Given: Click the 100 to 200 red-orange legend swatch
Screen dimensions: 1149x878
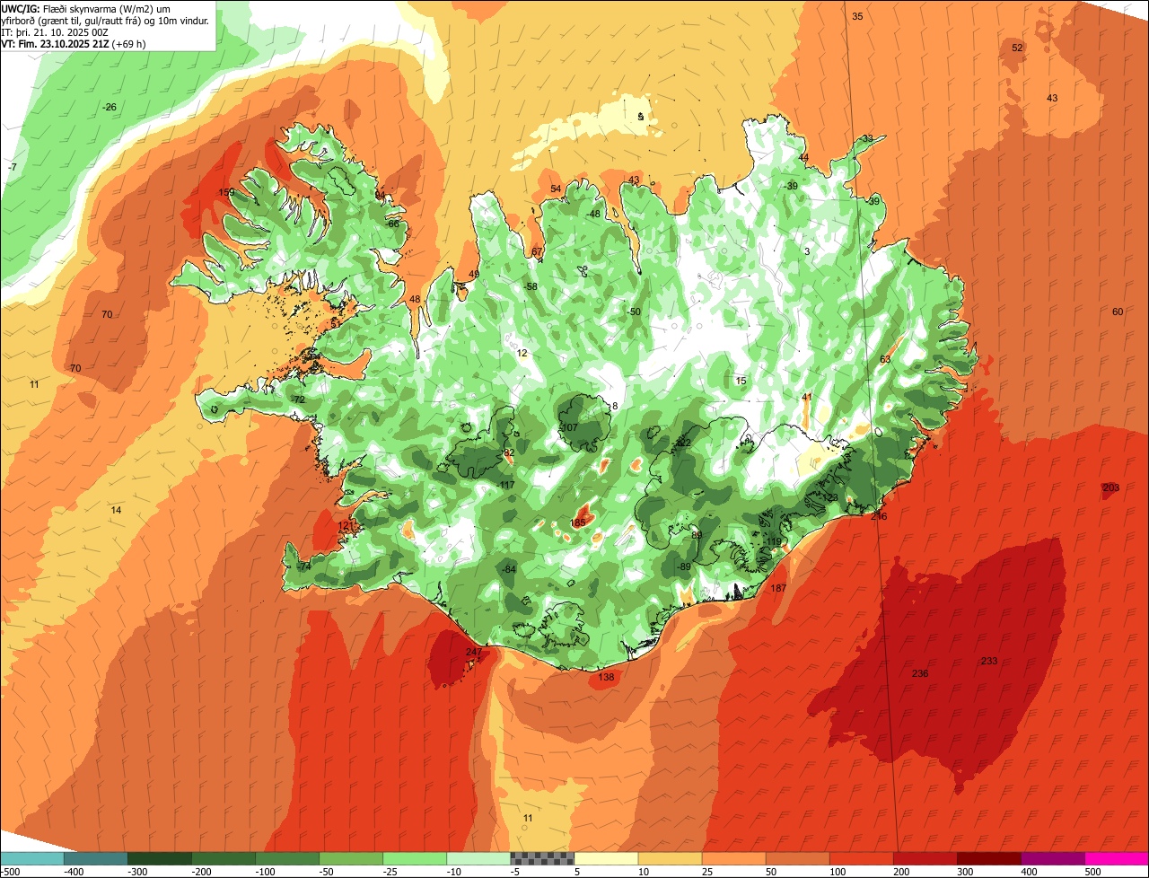Looking at the screenshot, I should pyautogui.click(x=860, y=858).
